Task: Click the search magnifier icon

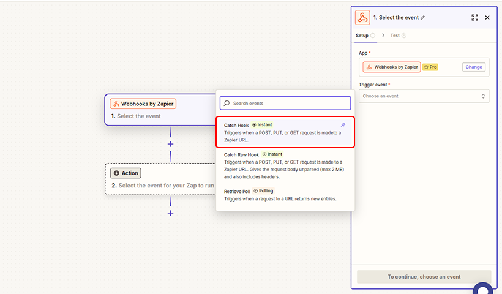Action: pos(227,103)
